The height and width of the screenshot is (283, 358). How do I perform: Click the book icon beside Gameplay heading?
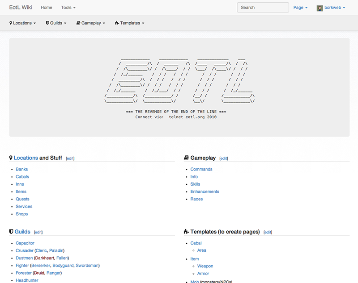186,158
